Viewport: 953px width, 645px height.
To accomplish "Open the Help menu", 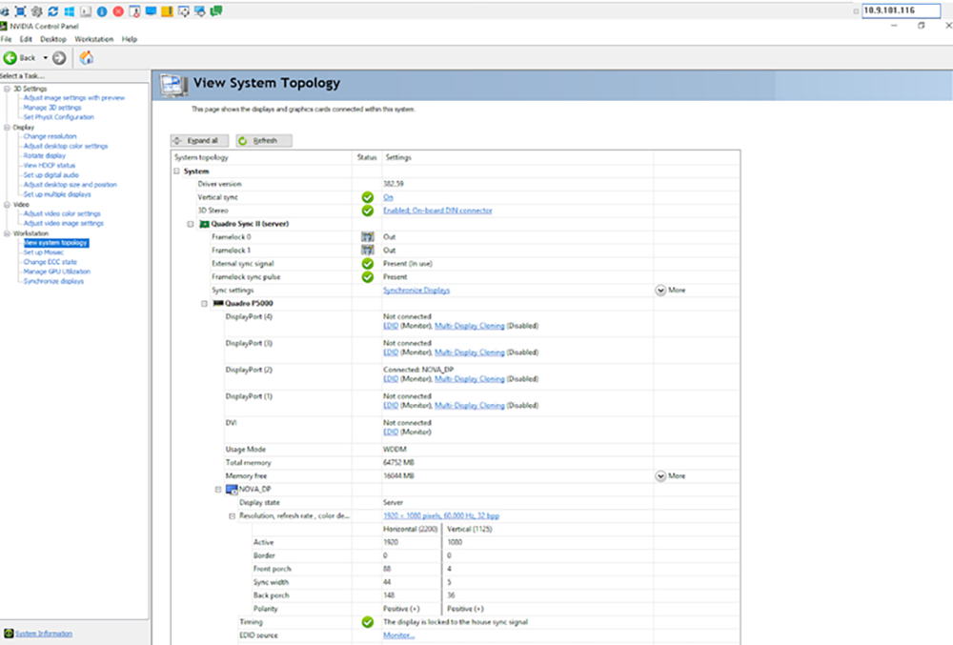I will click(x=130, y=39).
